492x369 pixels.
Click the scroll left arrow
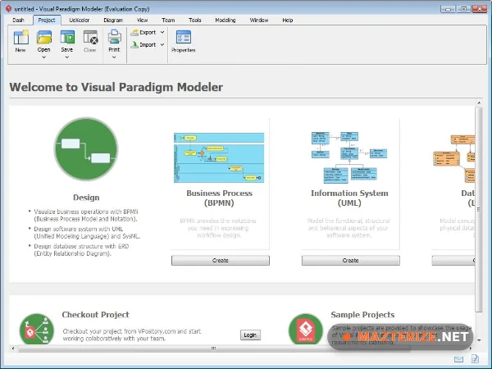click(x=13, y=348)
